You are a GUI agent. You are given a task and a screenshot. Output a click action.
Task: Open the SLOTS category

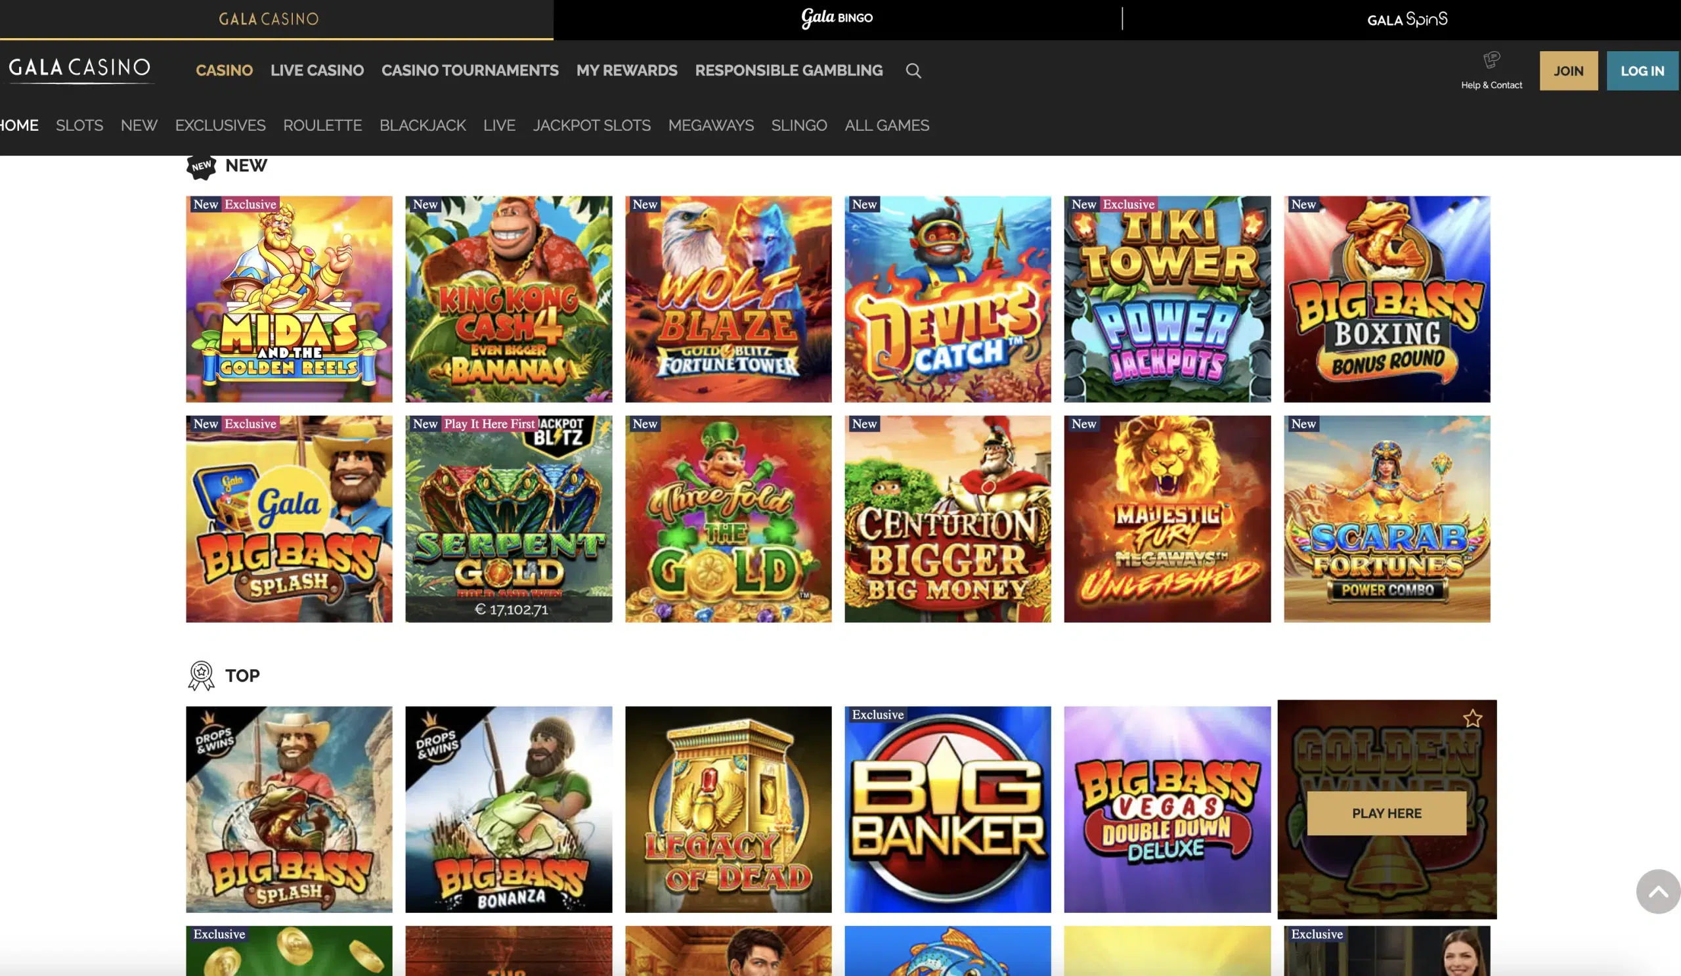[x=79, y=125]
